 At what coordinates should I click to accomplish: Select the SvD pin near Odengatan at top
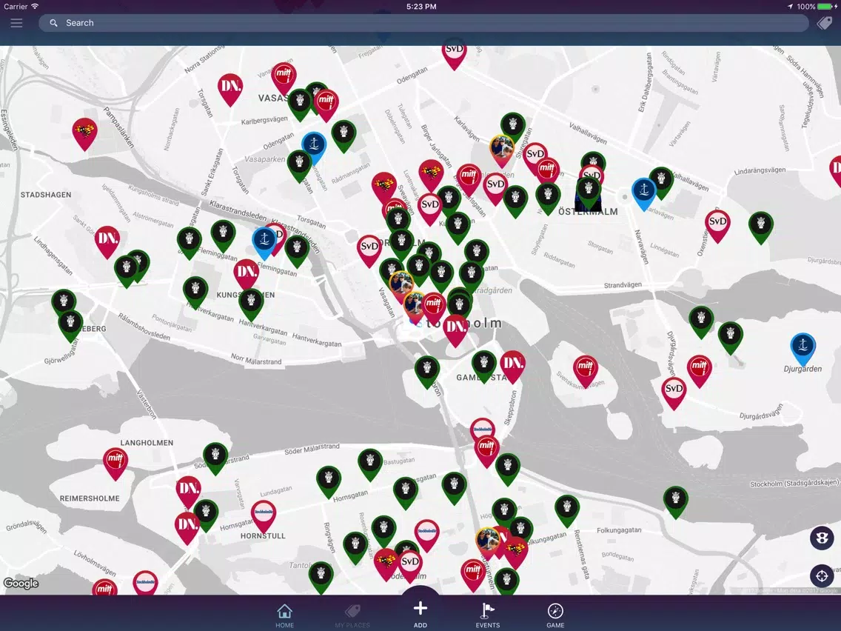pos(455,53)
